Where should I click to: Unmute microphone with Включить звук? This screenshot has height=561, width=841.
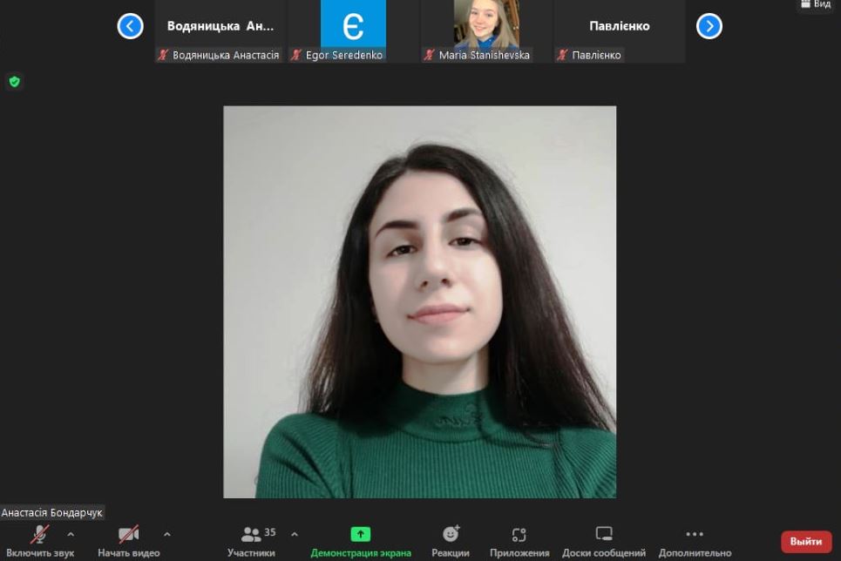pos(40,541)
